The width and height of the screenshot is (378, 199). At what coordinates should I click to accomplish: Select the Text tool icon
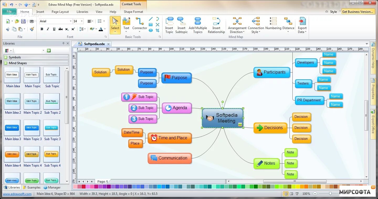point(126,21)
